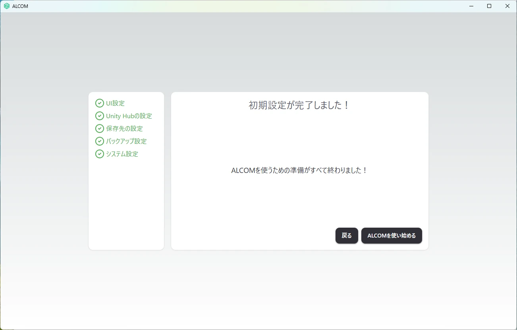517x330 pixels.
Task: Maximize the ALCOM window
Action: (489, 6)
